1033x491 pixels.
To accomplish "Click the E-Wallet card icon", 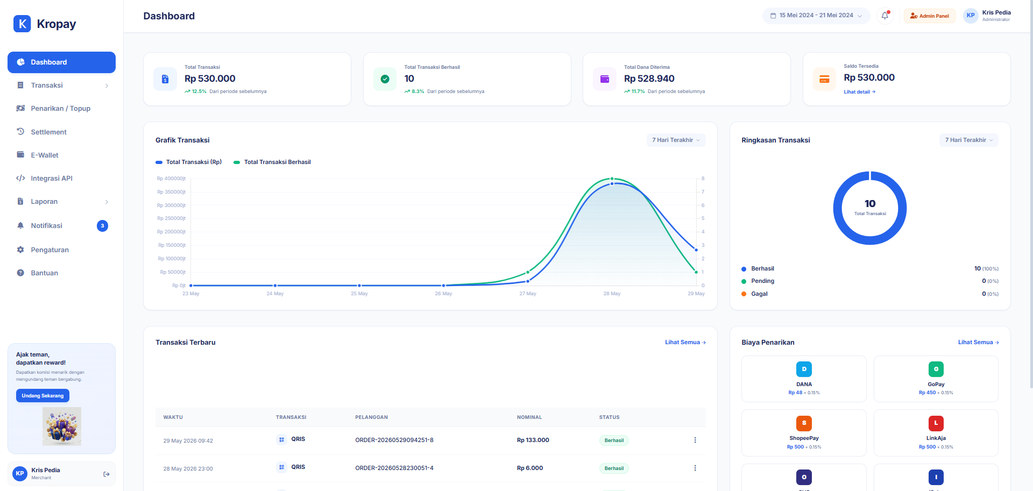I will click(x=20, y=155).
